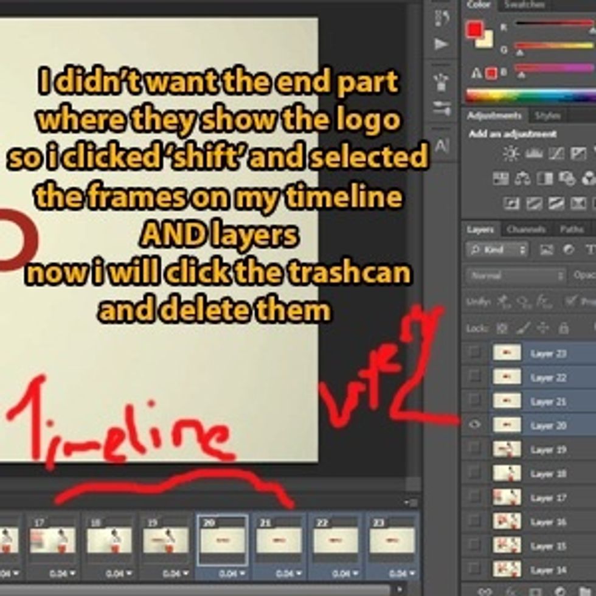
Task: Open the Actions panel play icon
Action: point(442,44)
